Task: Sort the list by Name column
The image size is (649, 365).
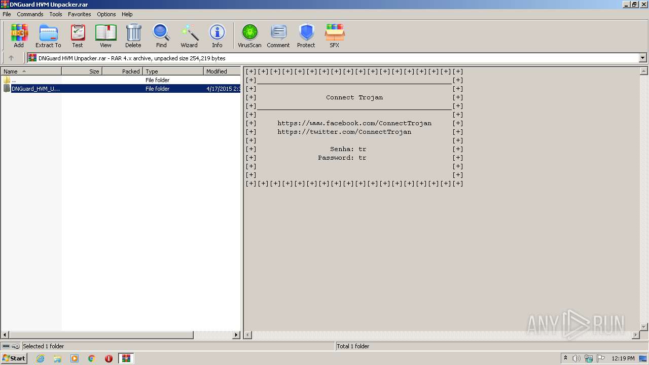Action: tap(31, 71)
